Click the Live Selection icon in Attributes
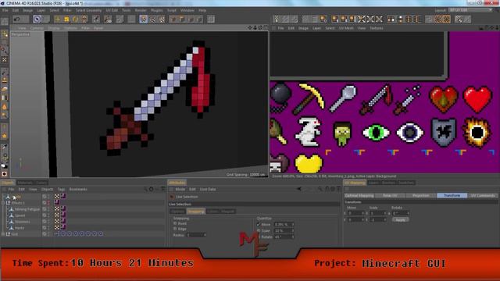 172,197
